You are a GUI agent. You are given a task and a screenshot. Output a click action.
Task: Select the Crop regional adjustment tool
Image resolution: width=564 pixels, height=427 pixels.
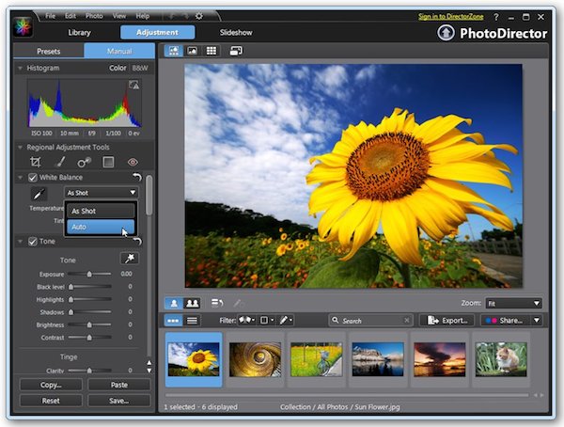pos(35,162)
